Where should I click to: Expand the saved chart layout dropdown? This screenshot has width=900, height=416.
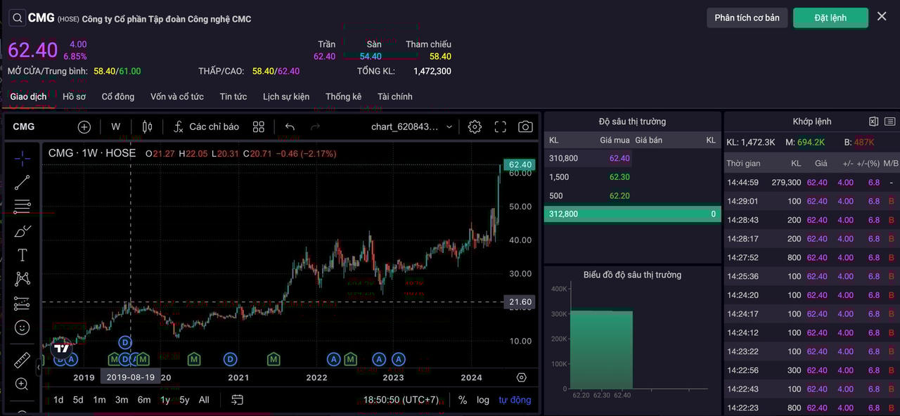pos(449,127)
